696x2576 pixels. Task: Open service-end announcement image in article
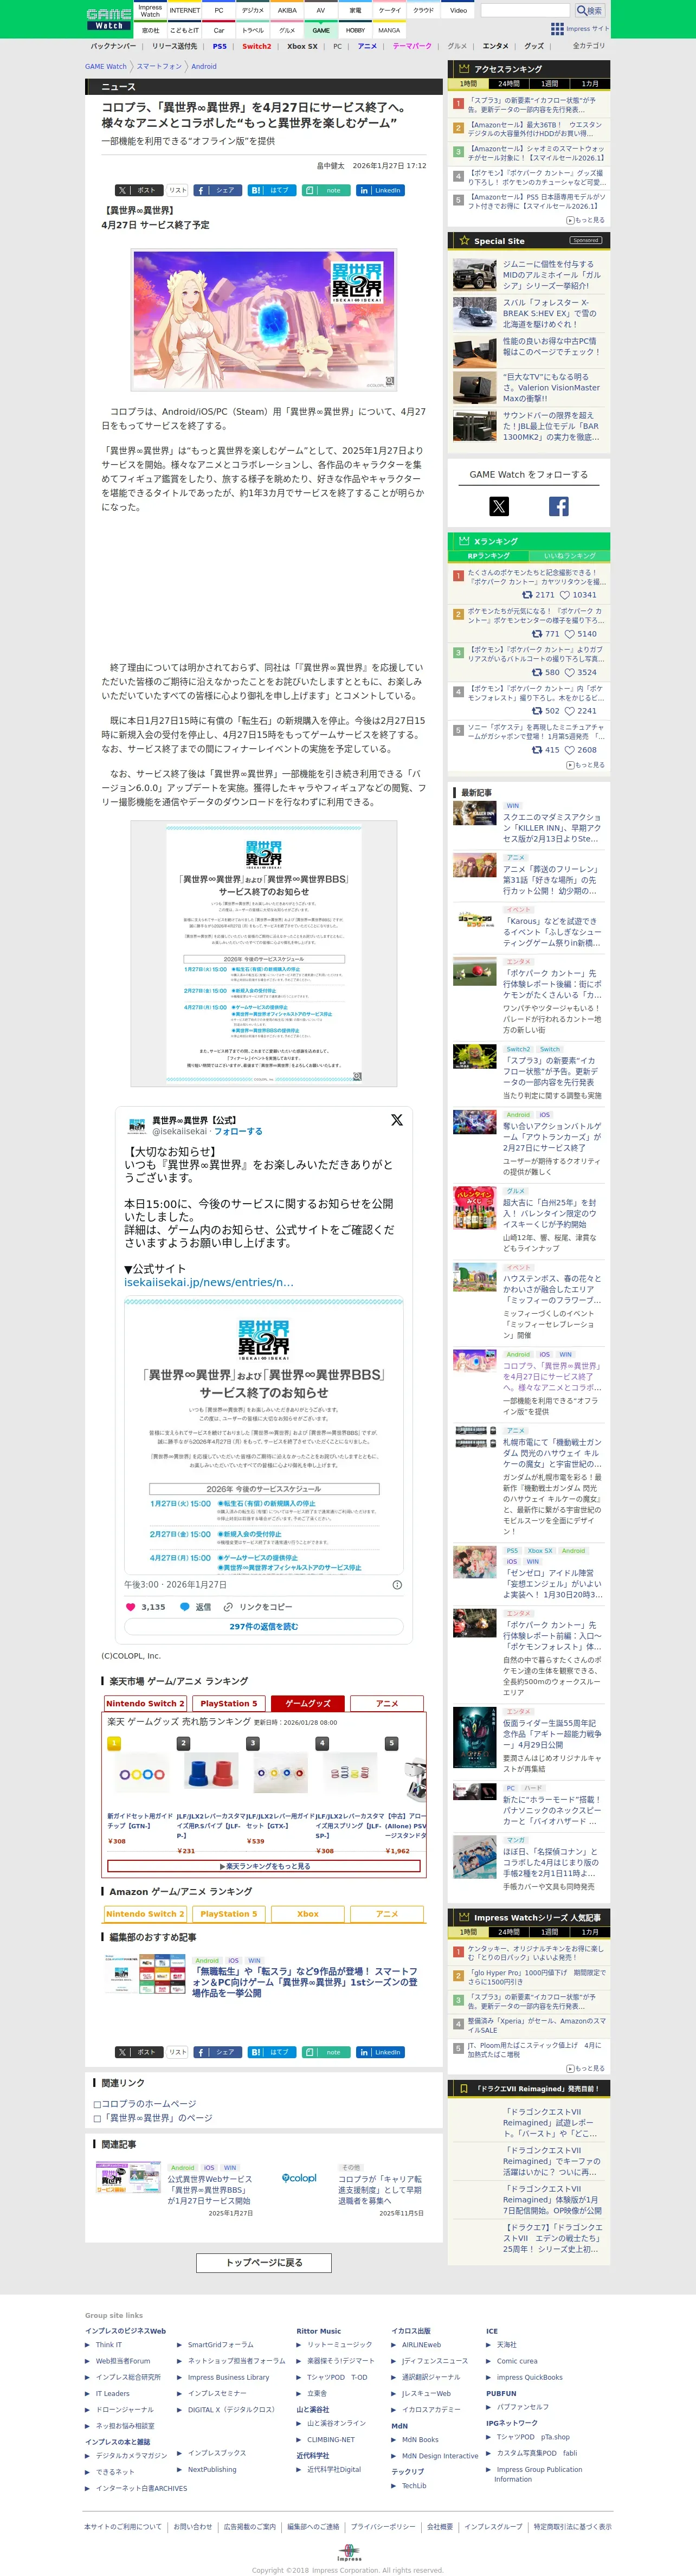(264, 954)
